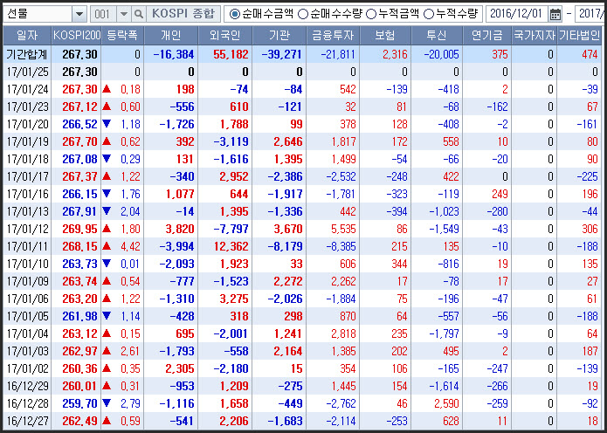Click the 투신 column header

437,36
